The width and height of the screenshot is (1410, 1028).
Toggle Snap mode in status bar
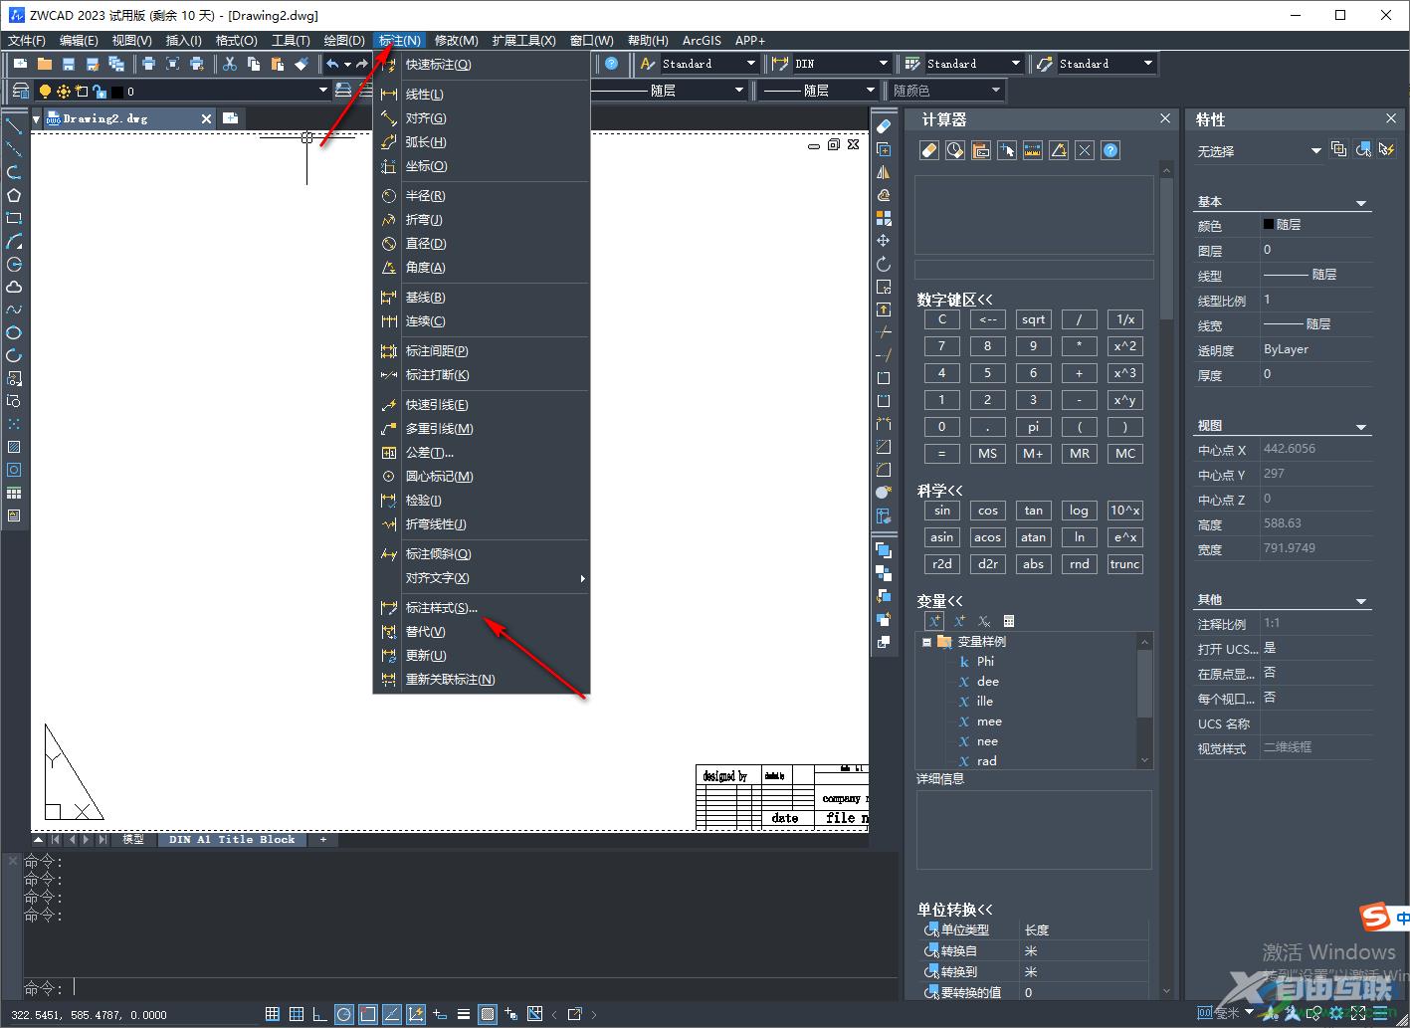pos(272,1014)
